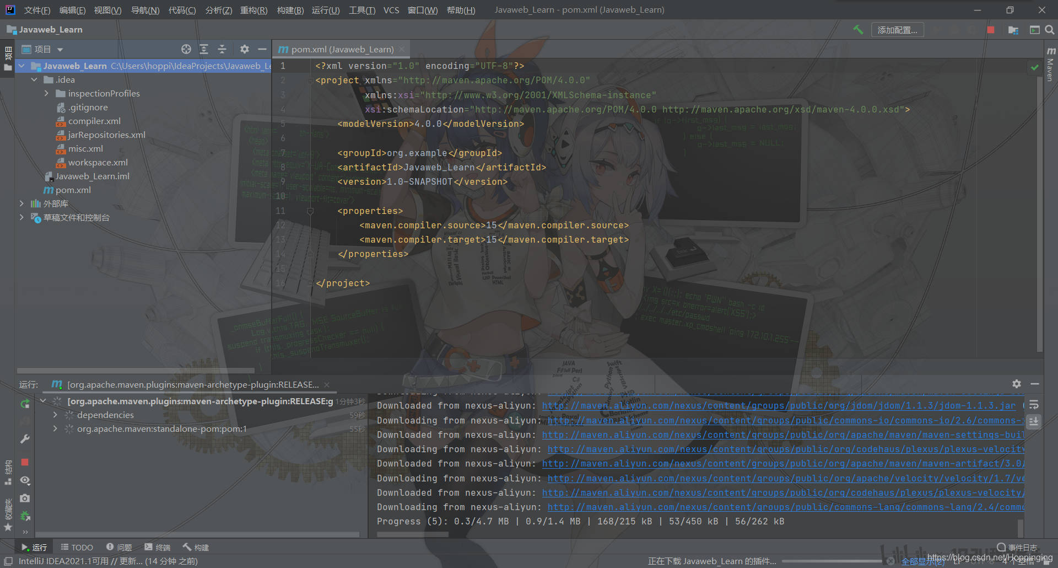Select workspace.xml in the project tree
This screenshot has width=1058, height=568.
tap(98, 162)
